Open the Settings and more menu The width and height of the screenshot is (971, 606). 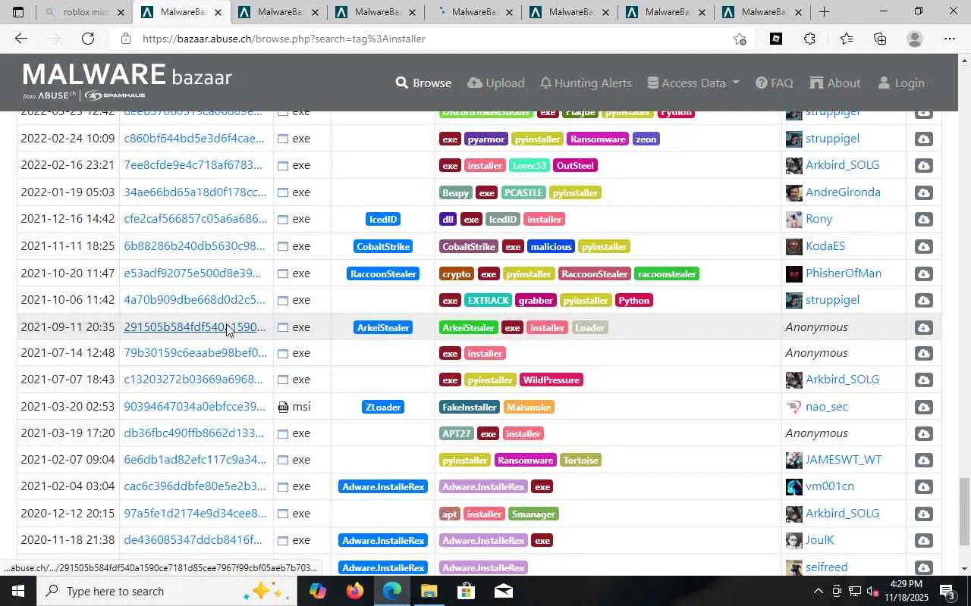pyautogui.click(x=950, y=39)
